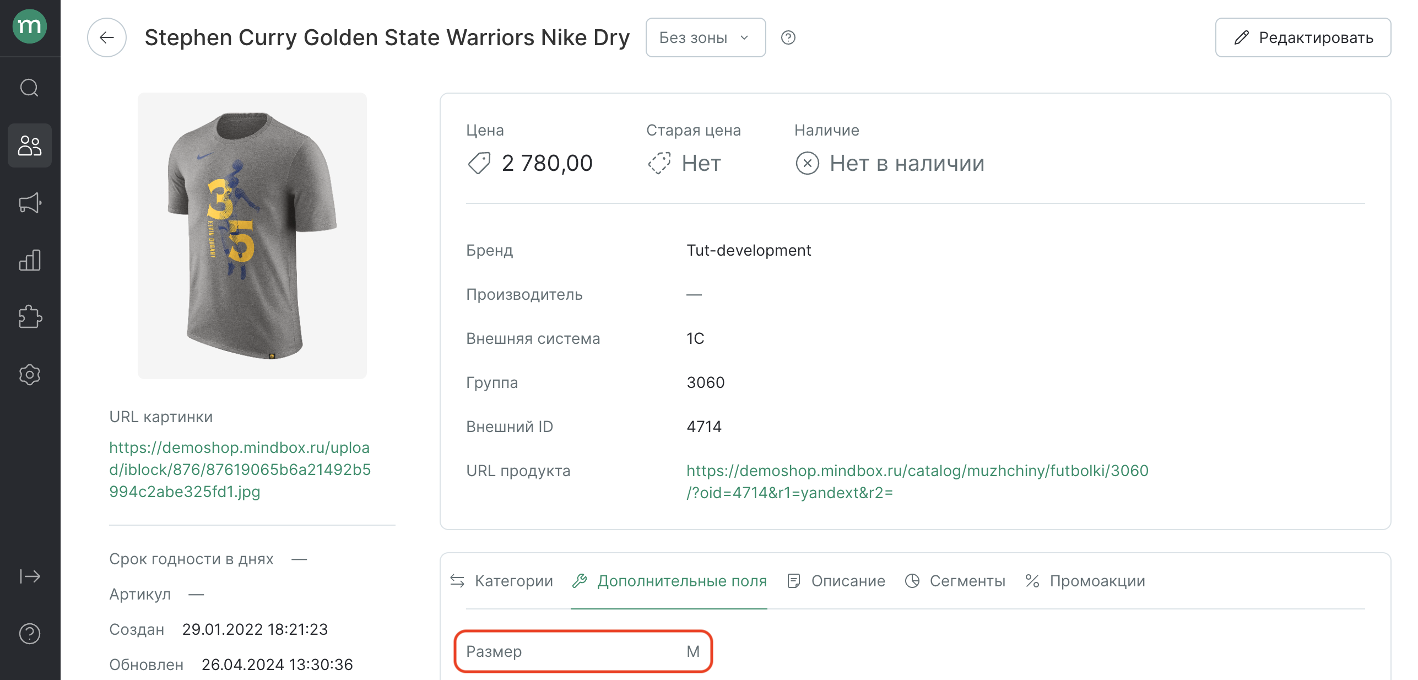
Task: Click the out-of-stock cross icon
Action: [x=808, y=163]
